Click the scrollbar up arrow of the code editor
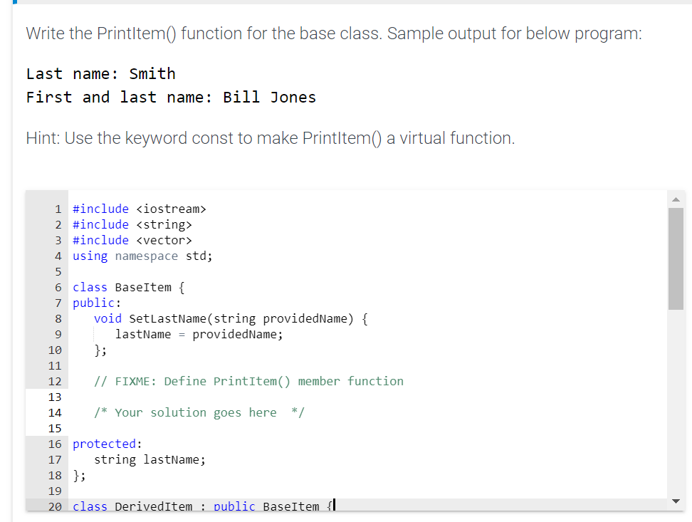Screen dimensions: 692x522 pos(676,199)
